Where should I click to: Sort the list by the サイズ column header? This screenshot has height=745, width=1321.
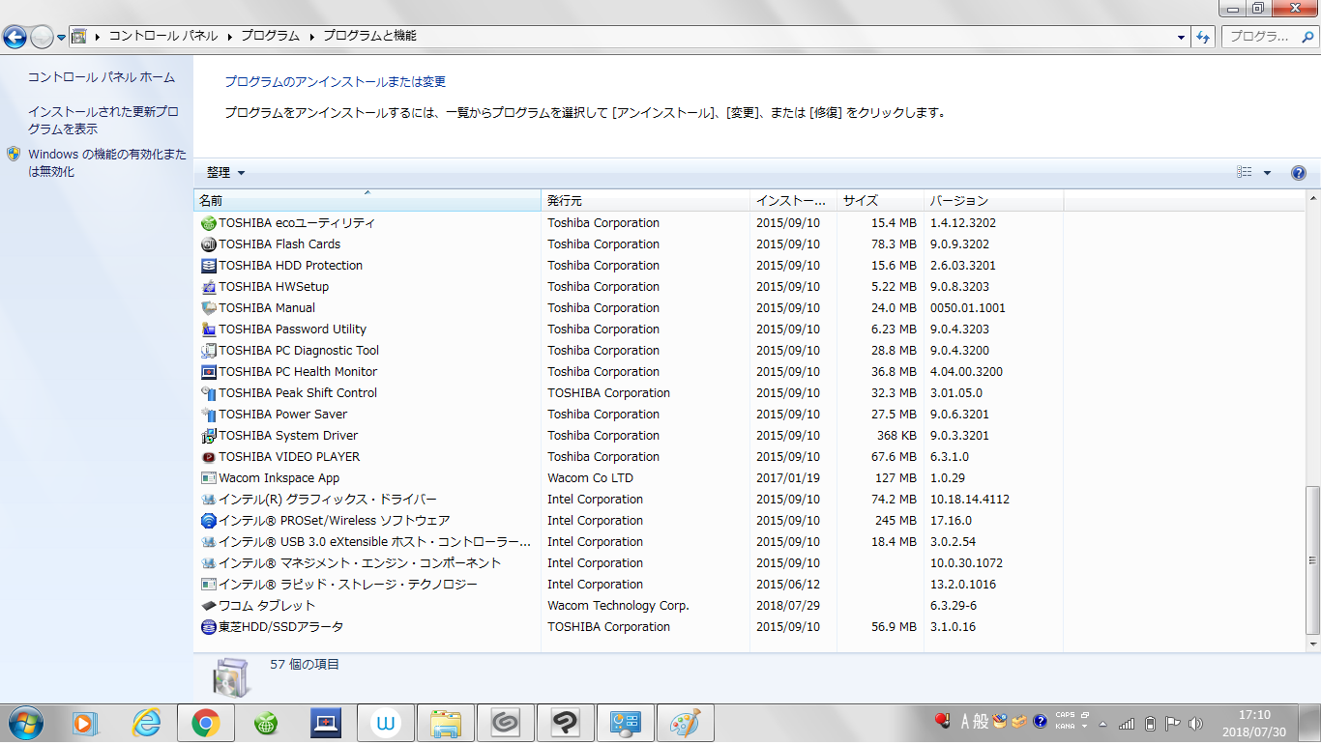point(881,201)
